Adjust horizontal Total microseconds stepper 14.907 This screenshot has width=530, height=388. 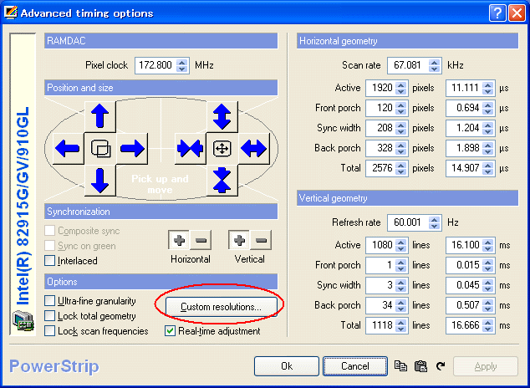(487, 168)
